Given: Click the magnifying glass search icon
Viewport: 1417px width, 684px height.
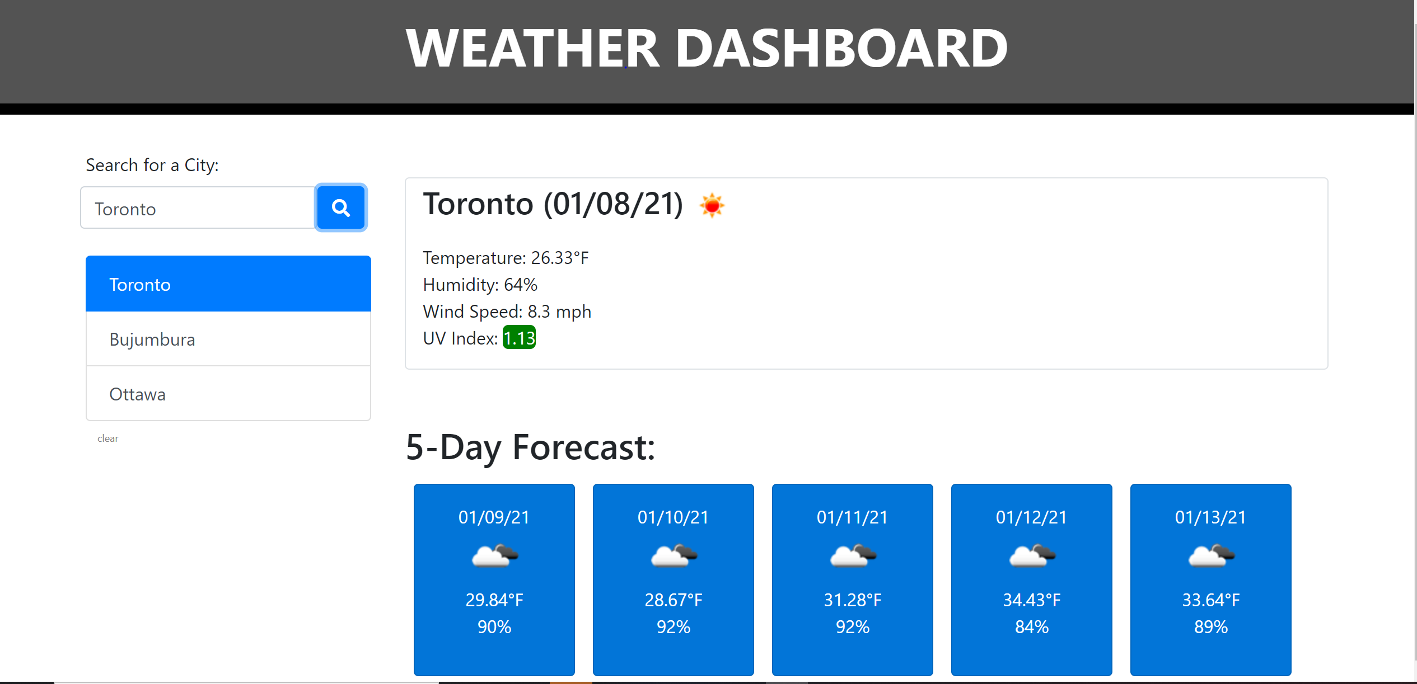Looking at the screenshot, I should tap(340, 207).
